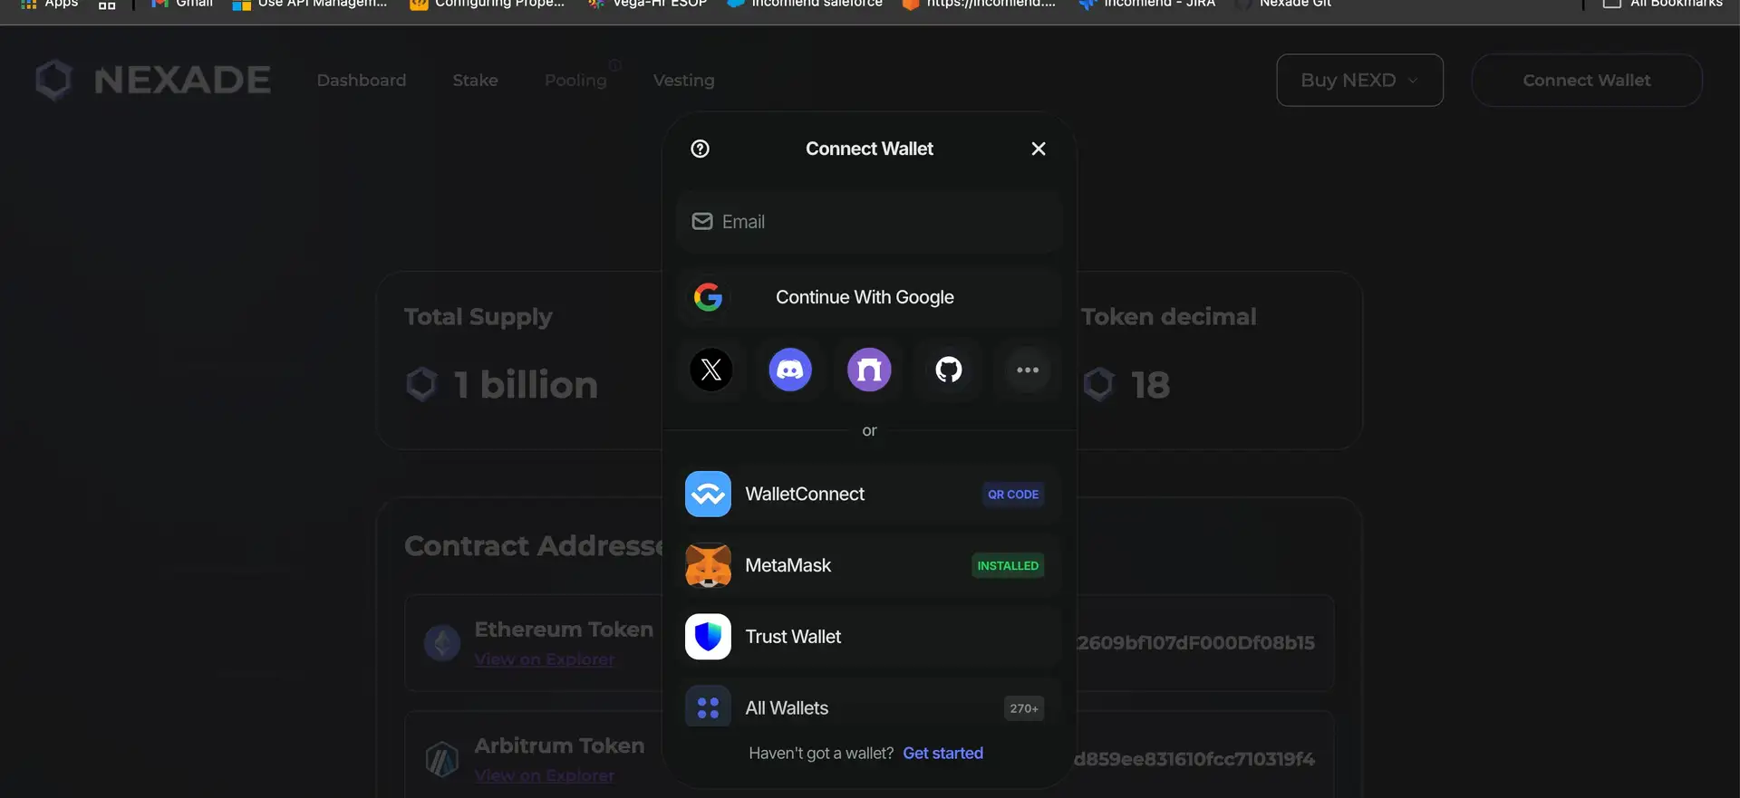Open the Vesting nav item
The width and height of the screenshot is (1740, 798).
[683, 81]
